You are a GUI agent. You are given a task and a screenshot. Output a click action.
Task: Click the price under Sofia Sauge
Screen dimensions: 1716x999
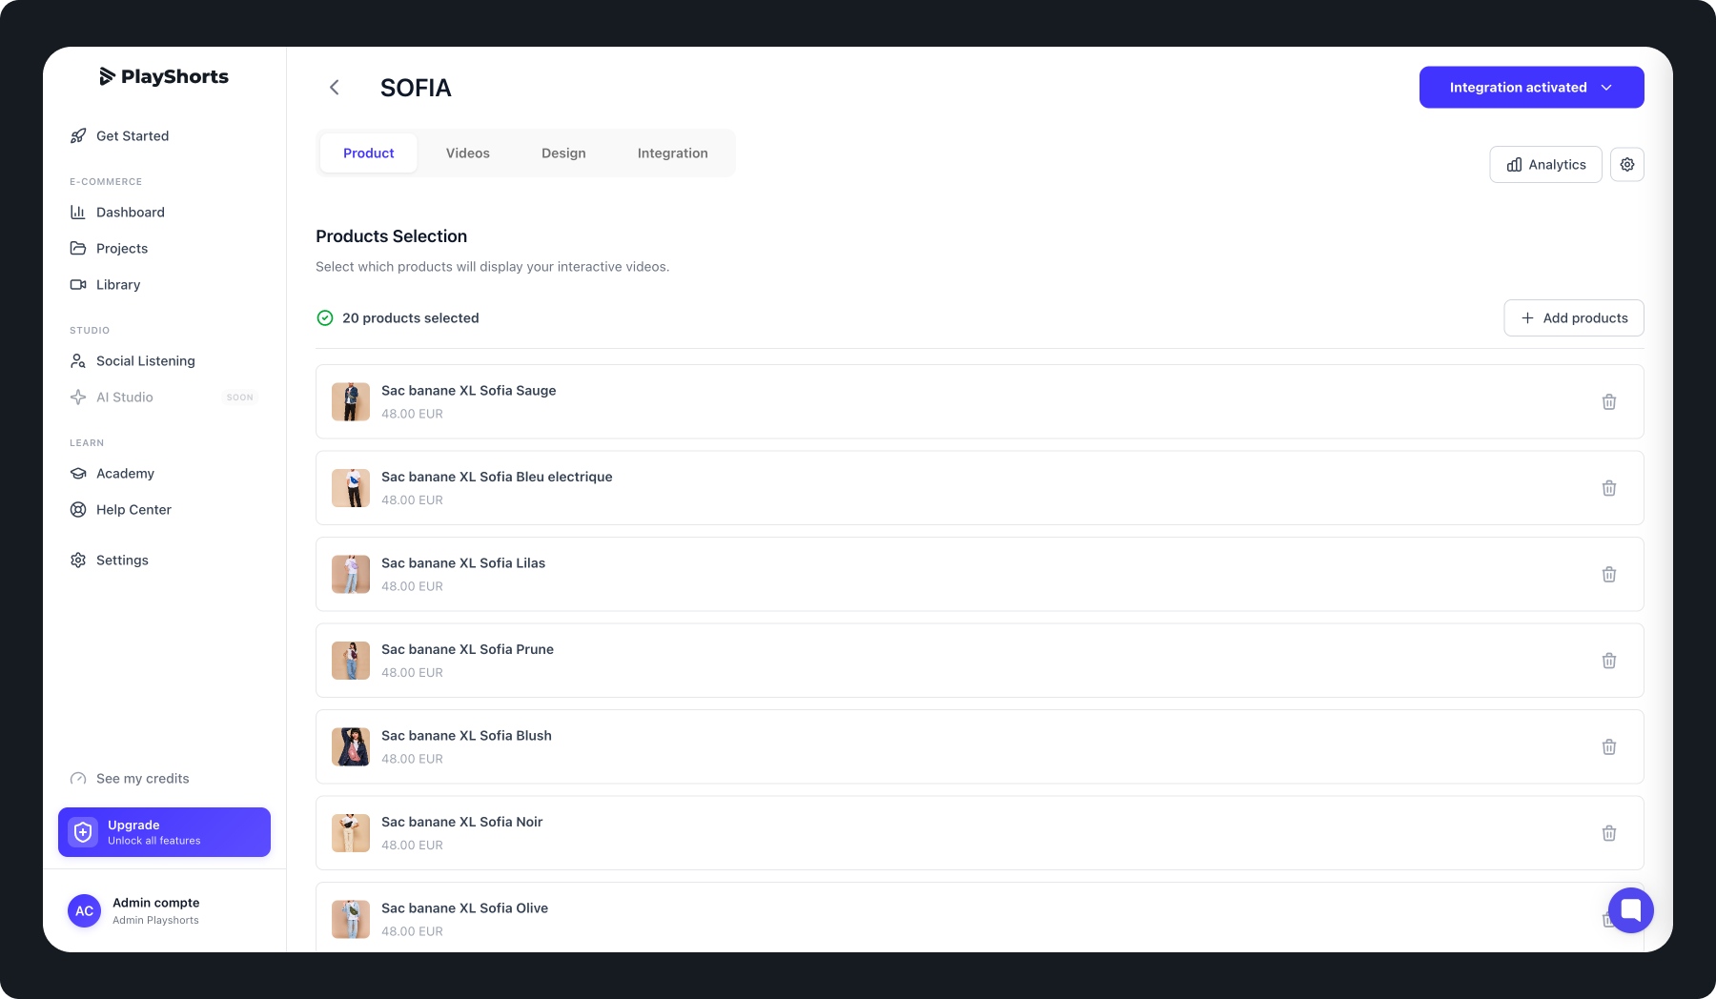pos(413,414)
